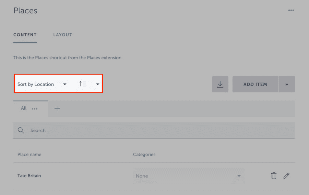The height and width of the screenshot is (195, 309).
Task: Click the Place name column header
Action: (29, 155)
